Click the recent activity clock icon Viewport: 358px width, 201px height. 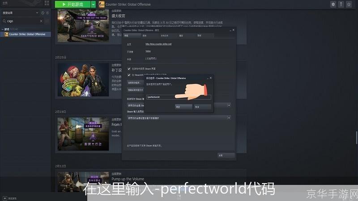(x=43, y=13)
